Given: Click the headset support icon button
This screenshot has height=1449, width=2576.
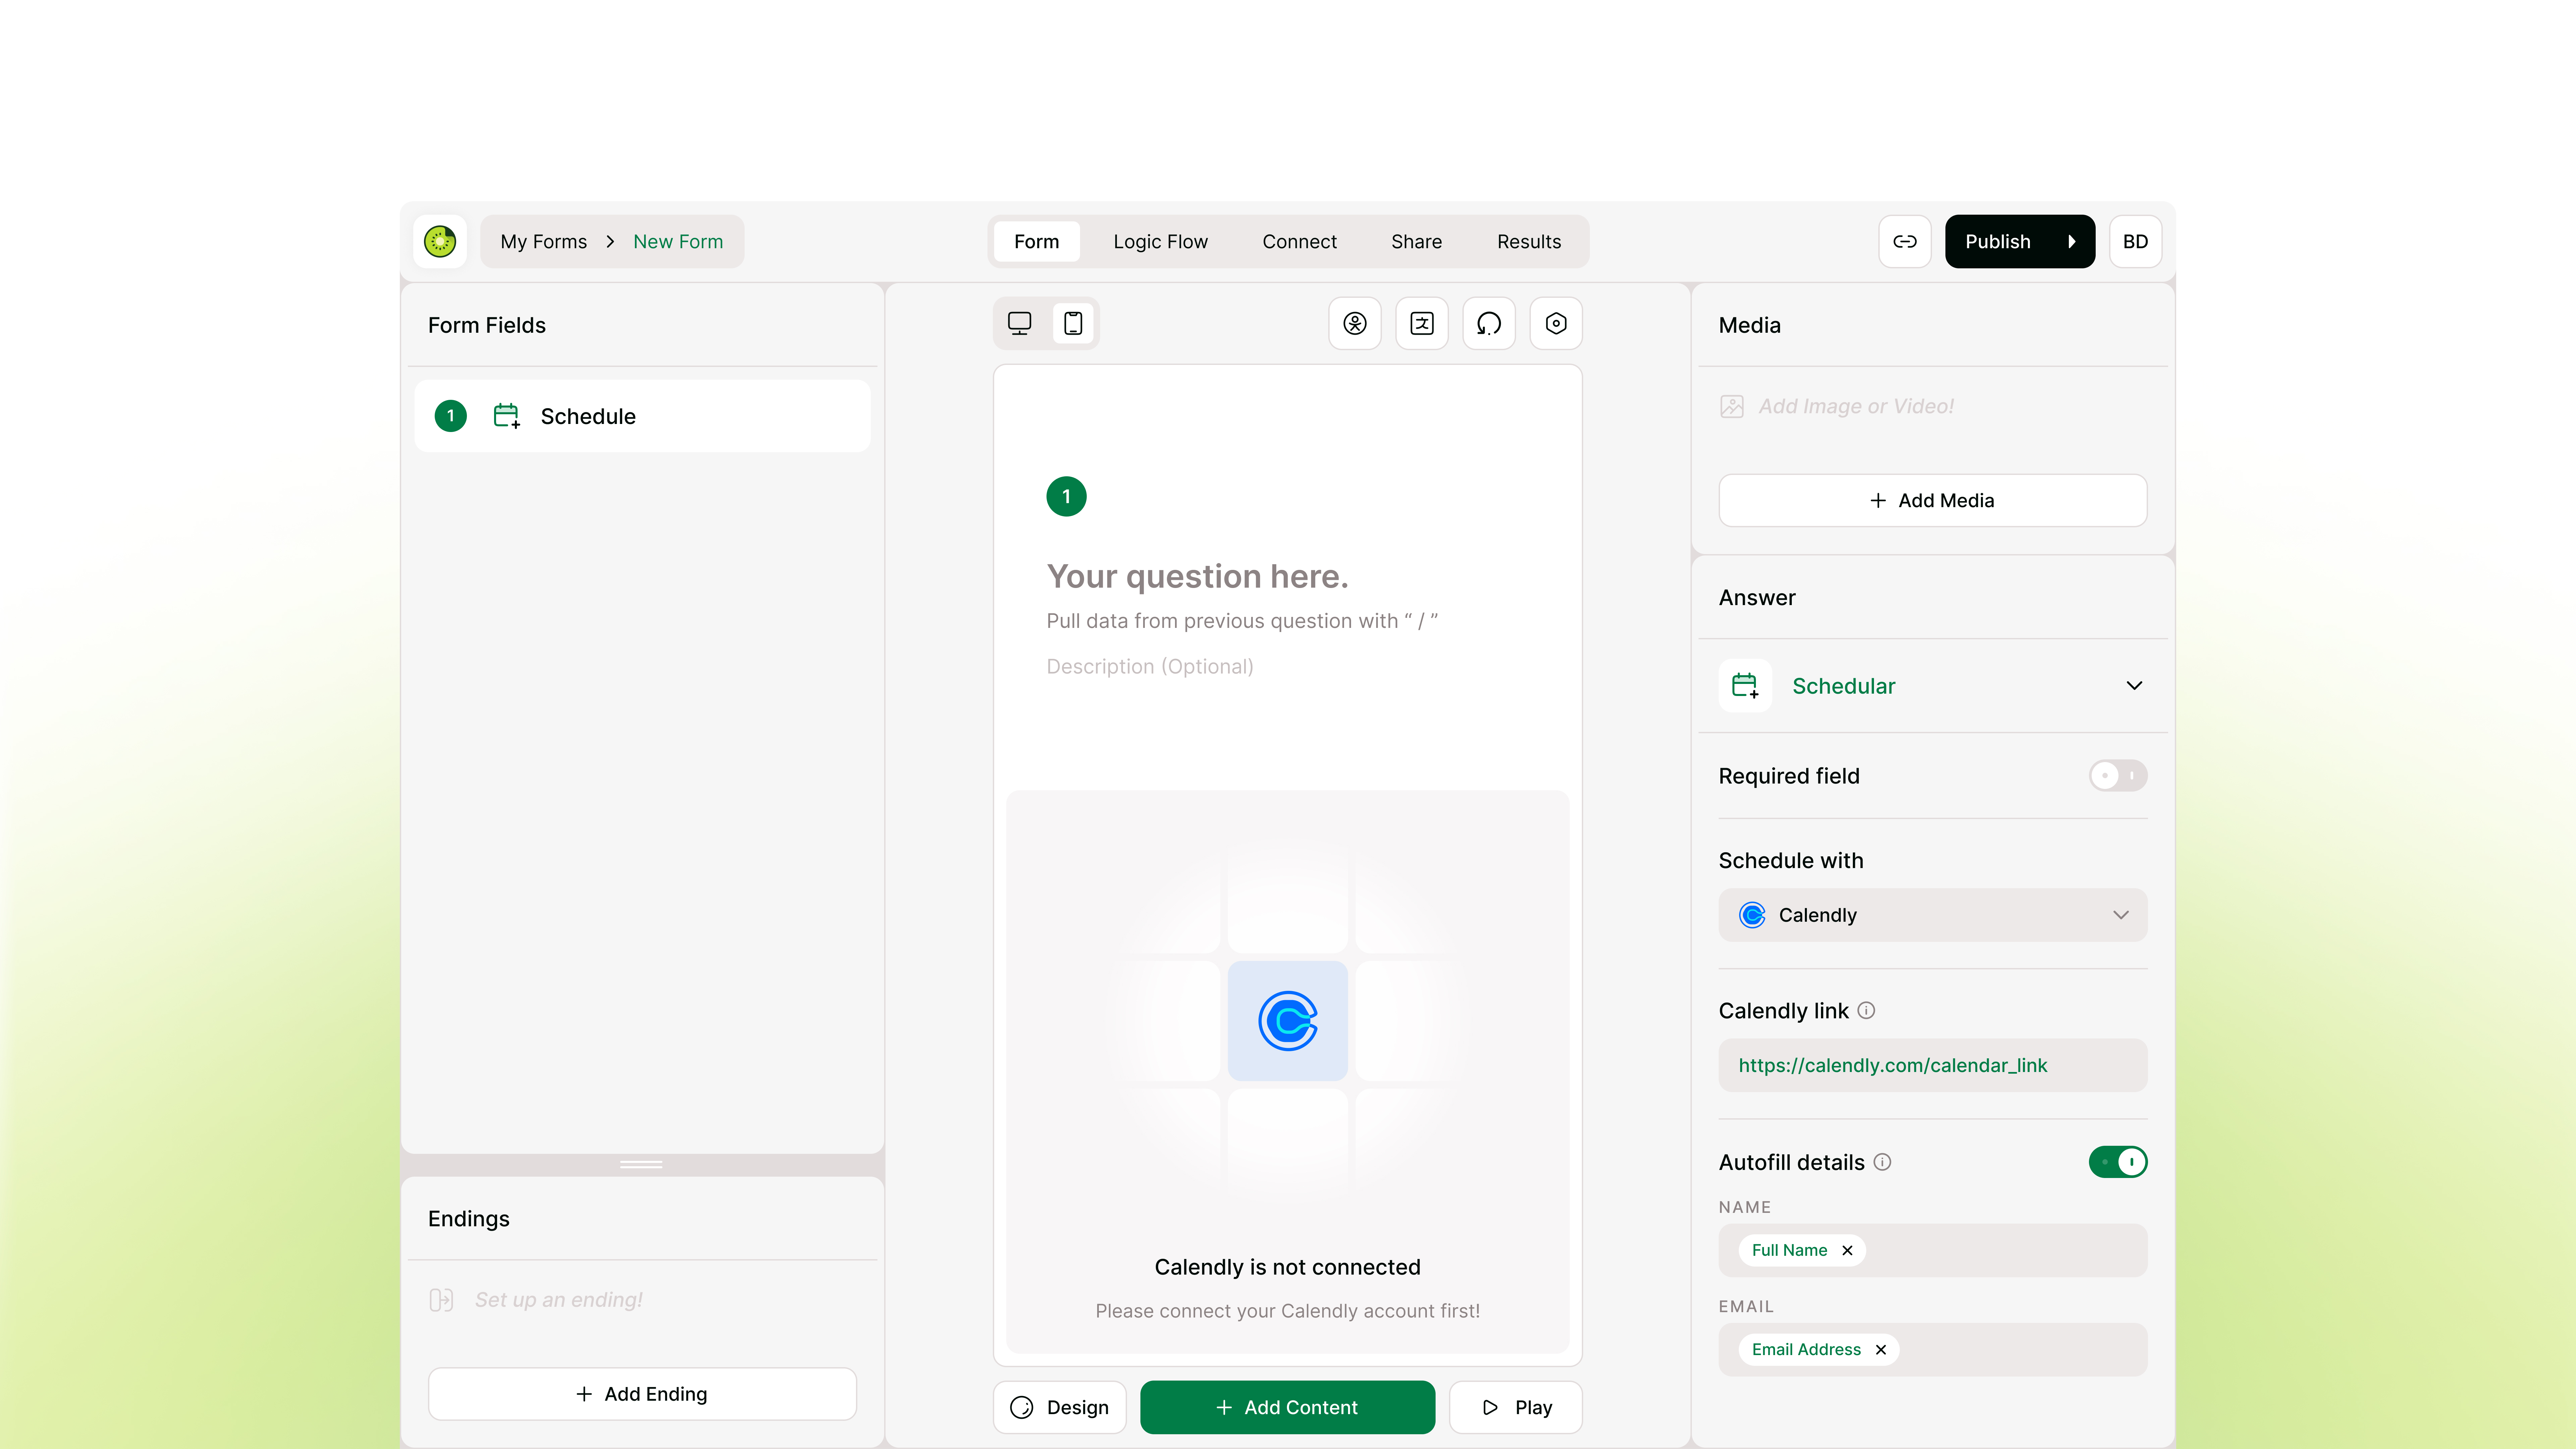Looking at the screenshot, I should tap(1489, 323).
